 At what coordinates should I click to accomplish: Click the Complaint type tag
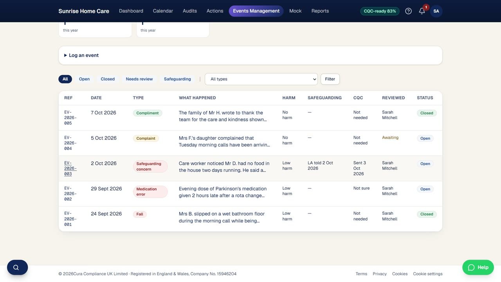pyautogui.click(x=146, y=138)
